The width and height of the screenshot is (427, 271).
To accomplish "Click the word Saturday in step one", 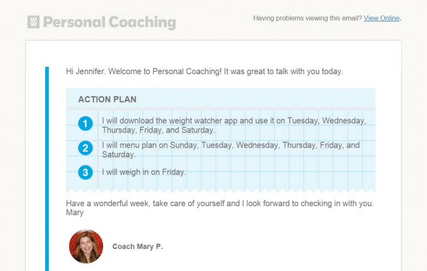I will [197, 130].
